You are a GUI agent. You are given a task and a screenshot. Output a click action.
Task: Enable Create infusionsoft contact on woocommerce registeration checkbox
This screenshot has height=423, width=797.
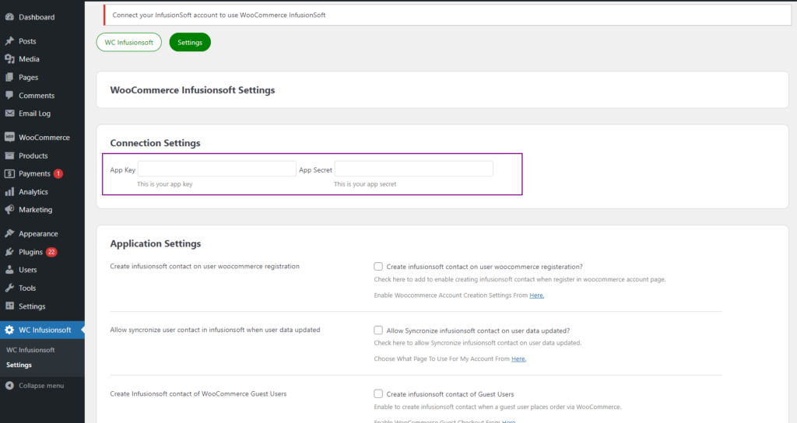click(x=378, y=266)
